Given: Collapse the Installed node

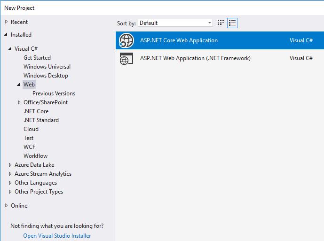Looking at the screenshot, I should coord(6,34).
